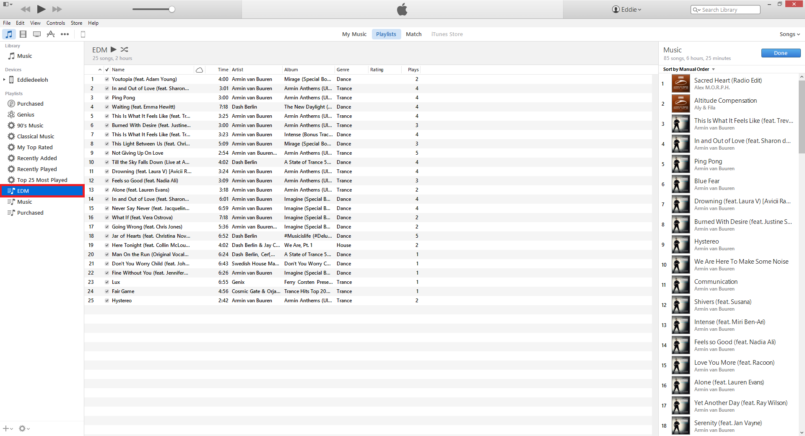The height and width of the screenshot is (436, 805).
Task: Open the Controls menu
Action: coord(56,23)
